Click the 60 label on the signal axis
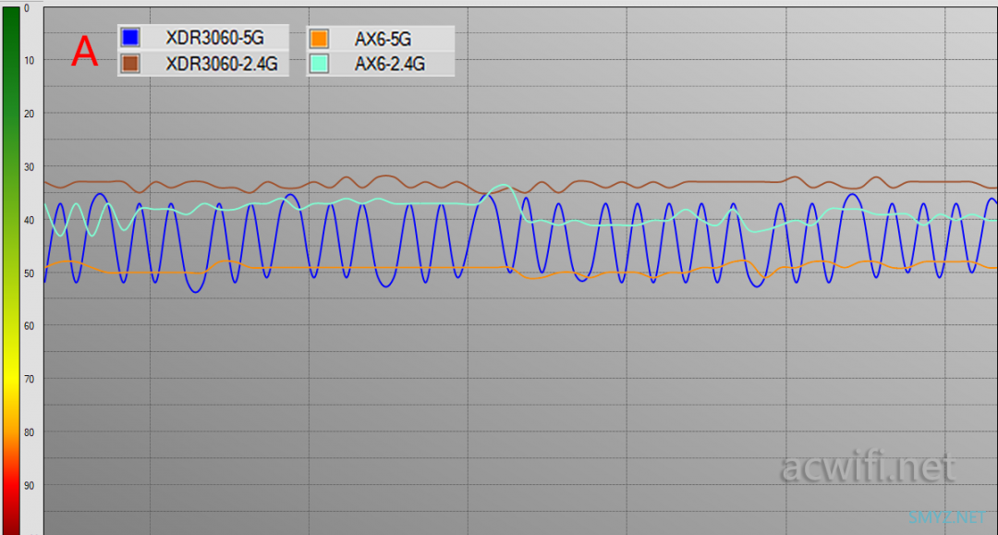The width and height of the screenshot is (998, 535). click(29, 326)
